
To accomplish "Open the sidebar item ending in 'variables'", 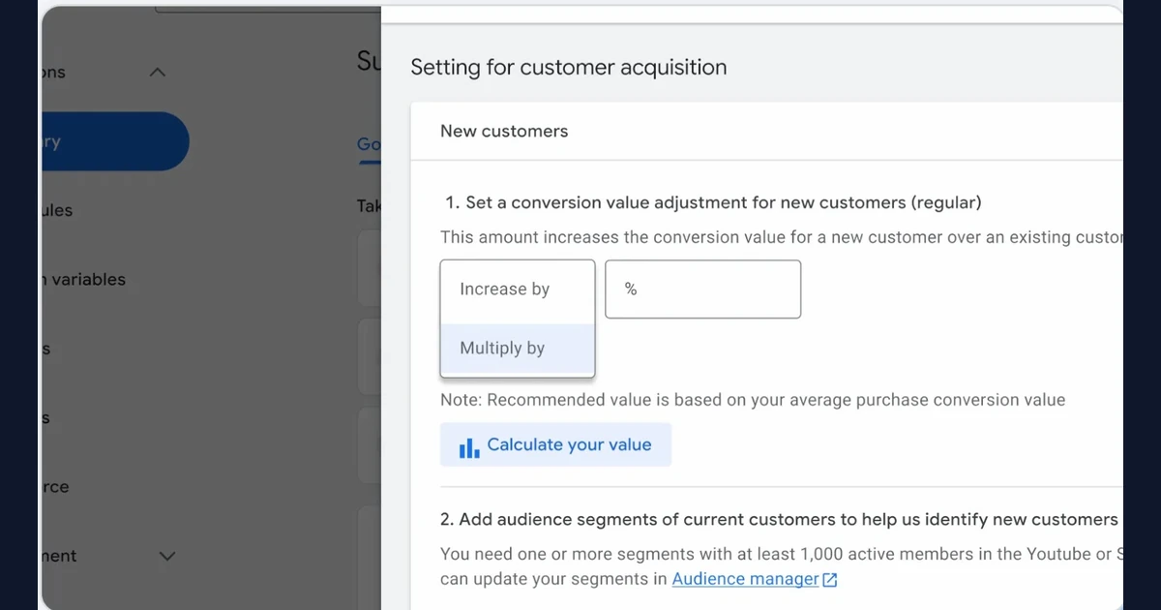I will (83, 279).
